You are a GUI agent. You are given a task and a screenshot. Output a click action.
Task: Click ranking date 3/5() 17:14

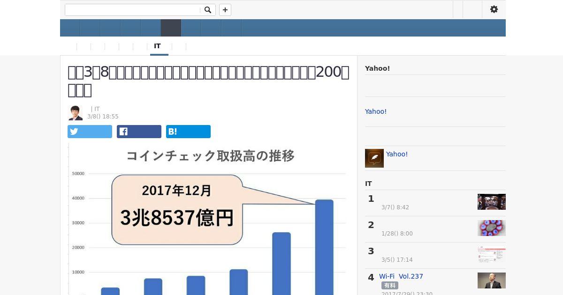(x=397, y=260)
